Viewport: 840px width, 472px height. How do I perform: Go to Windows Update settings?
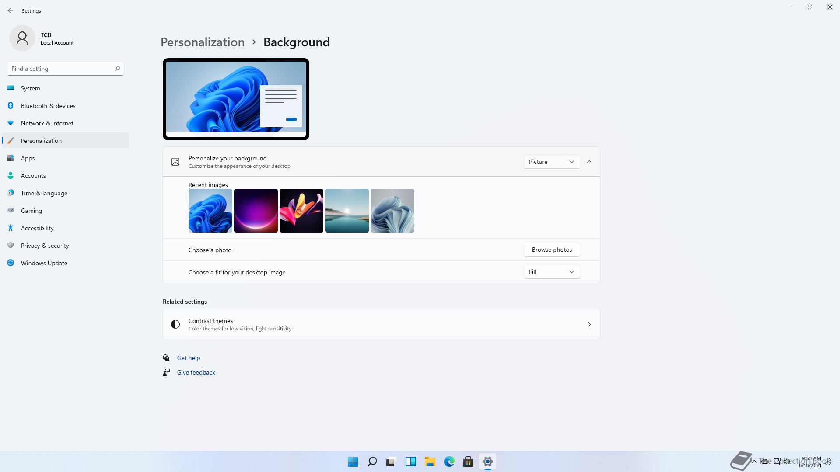[66, 263]
